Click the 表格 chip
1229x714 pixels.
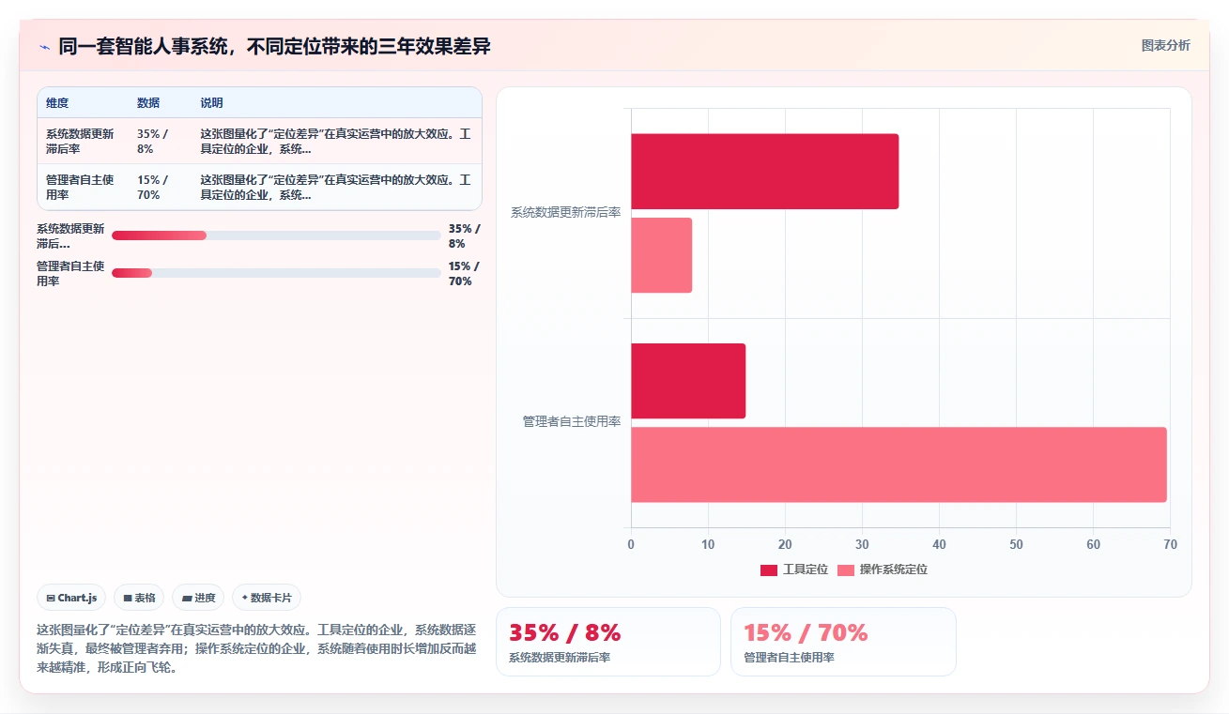pyautogui.click(x=139, y=598)
